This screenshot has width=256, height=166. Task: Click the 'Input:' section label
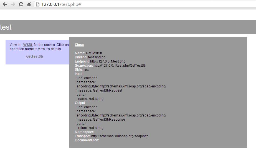point(79,74)
